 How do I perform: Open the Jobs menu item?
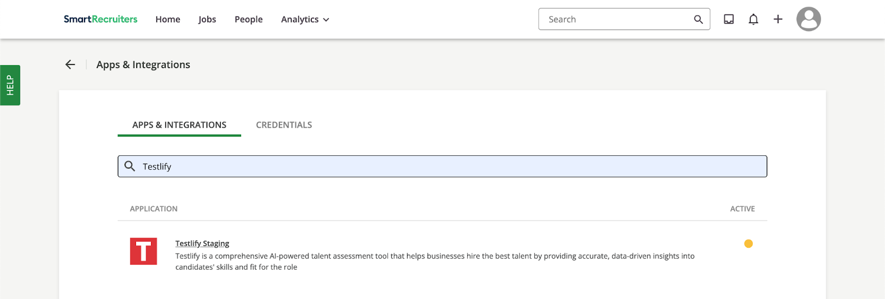tap(207, 19)
